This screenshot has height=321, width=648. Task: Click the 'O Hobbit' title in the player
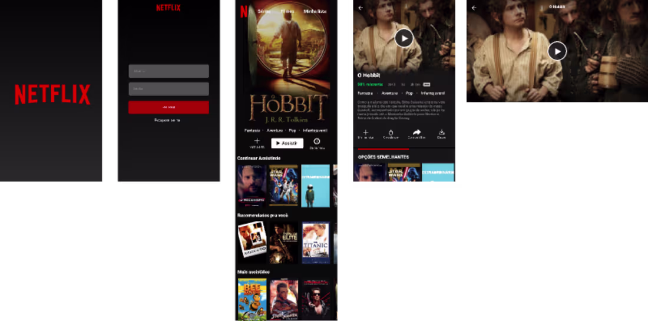pos(557,7)
